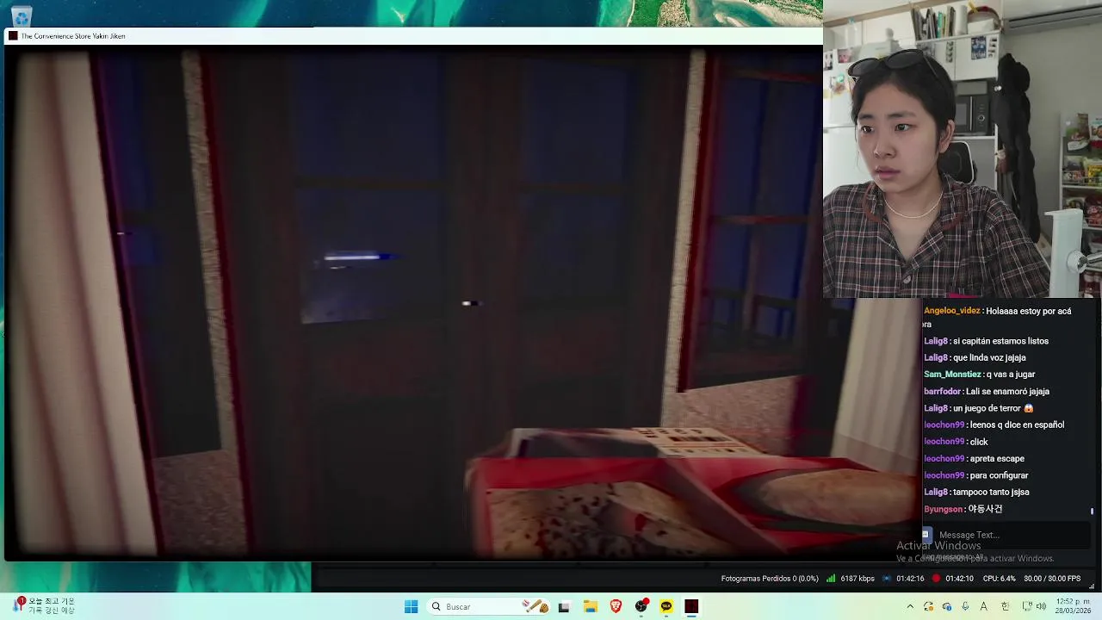Click chat message 'leenos q dice en español'
Screen dimensions: 1102x620
[1017, 425]
